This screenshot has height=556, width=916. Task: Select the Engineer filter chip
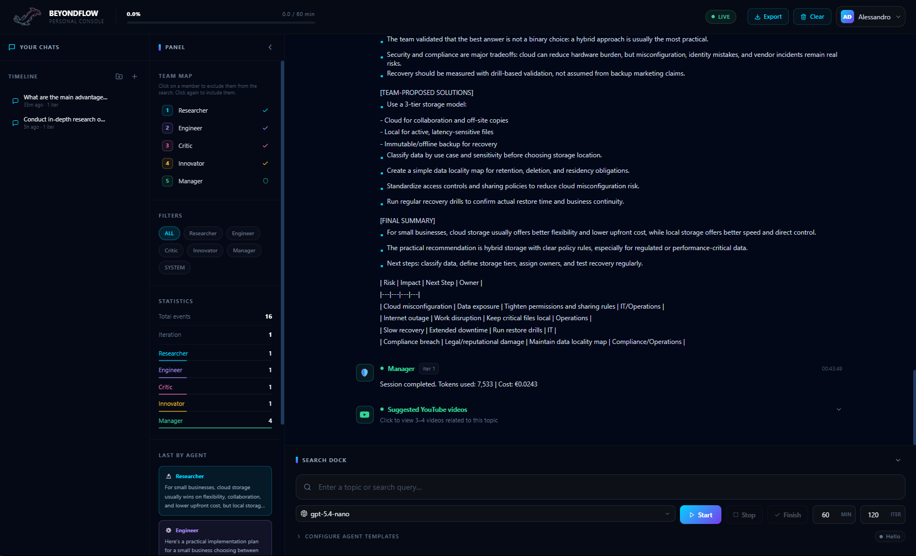(243, 234)
